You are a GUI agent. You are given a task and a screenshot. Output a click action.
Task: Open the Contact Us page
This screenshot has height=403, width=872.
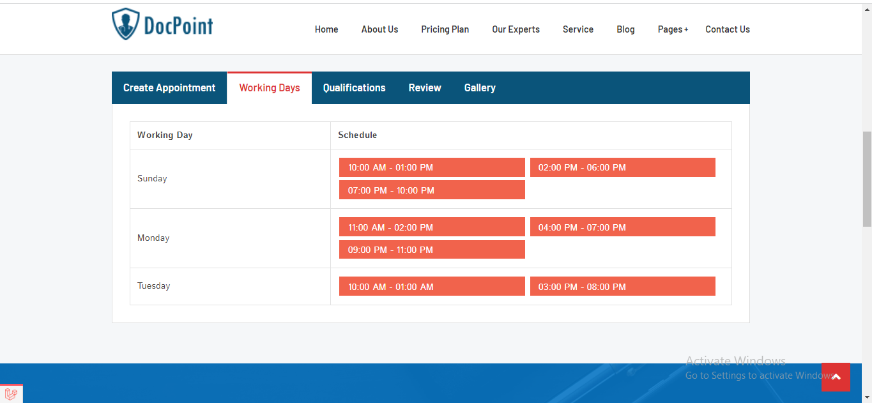727,29
